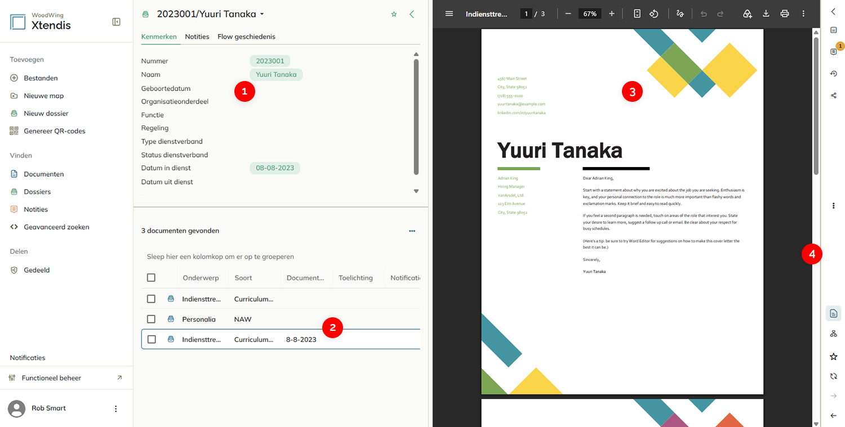Click the star icon in right rail
The image size is (845, 427).
tap(834, 357)
